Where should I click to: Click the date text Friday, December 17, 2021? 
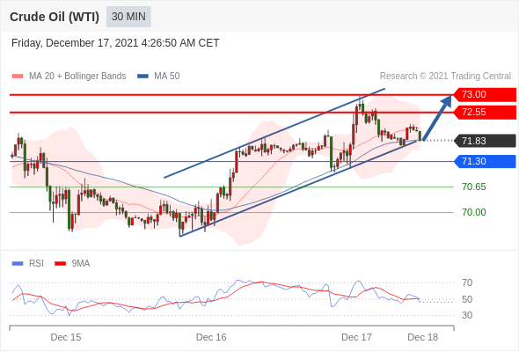coord(75,43)
